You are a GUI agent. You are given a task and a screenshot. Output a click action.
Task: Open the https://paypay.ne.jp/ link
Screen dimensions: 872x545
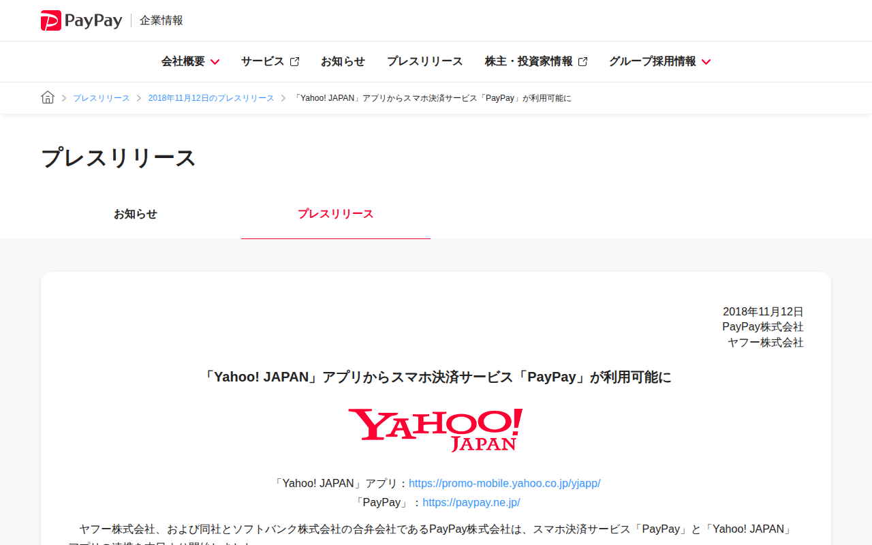471,502
